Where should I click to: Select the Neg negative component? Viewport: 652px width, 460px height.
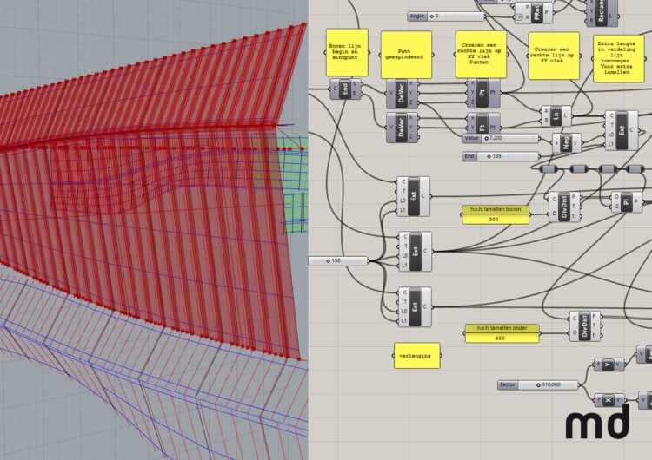pos(567,143)
